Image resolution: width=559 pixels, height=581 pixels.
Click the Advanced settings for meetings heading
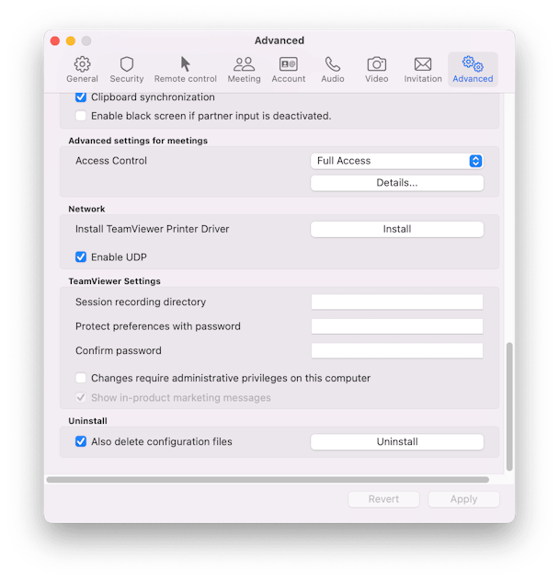coord(138,141)
